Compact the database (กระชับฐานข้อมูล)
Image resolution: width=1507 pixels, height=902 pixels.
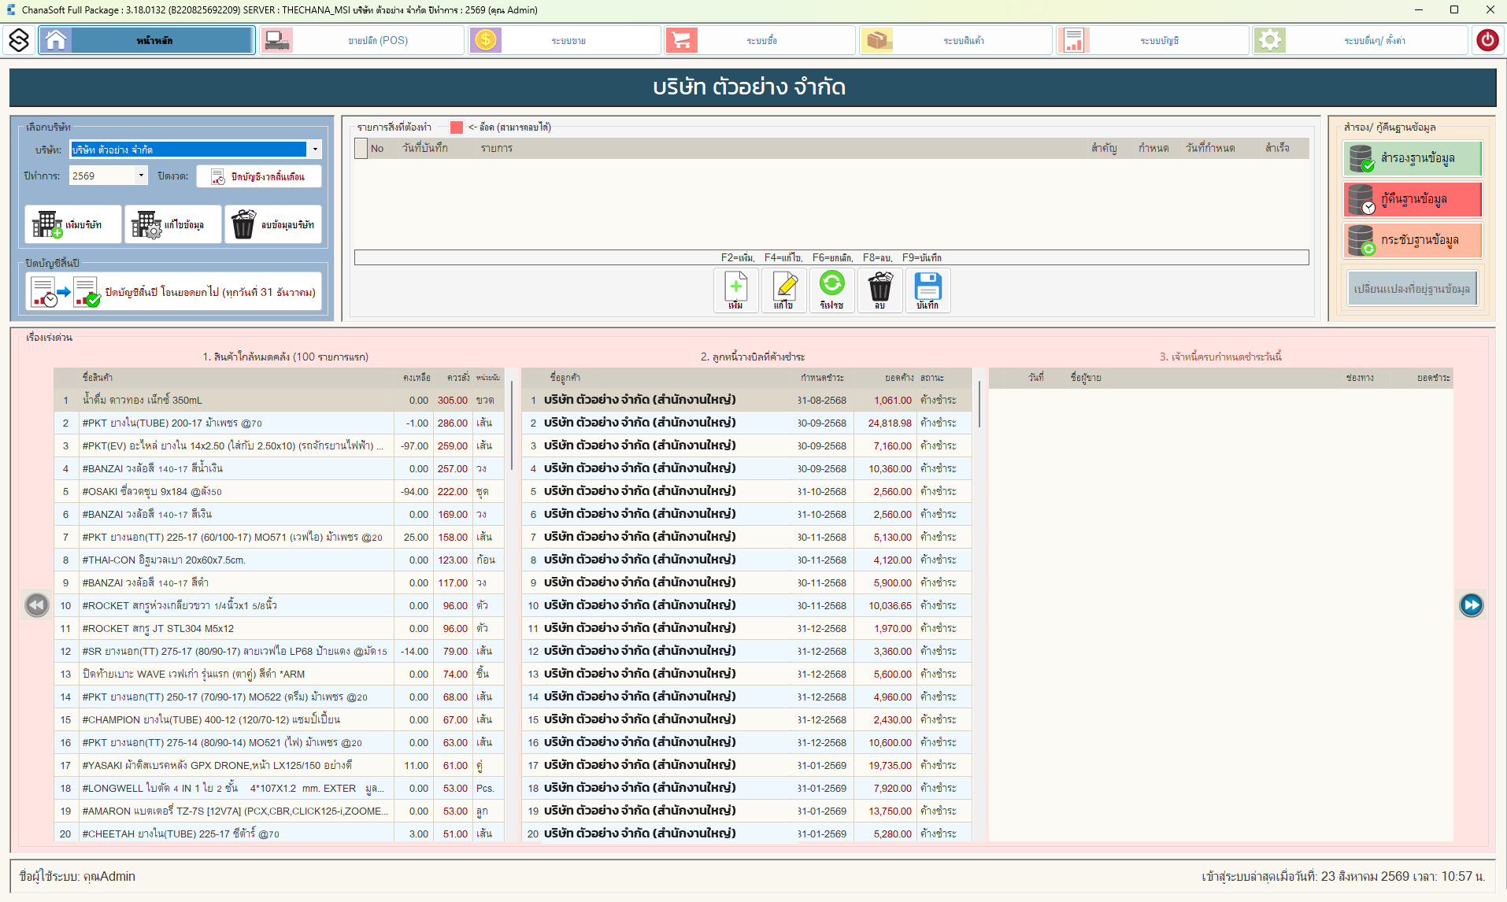[1413, 240]
